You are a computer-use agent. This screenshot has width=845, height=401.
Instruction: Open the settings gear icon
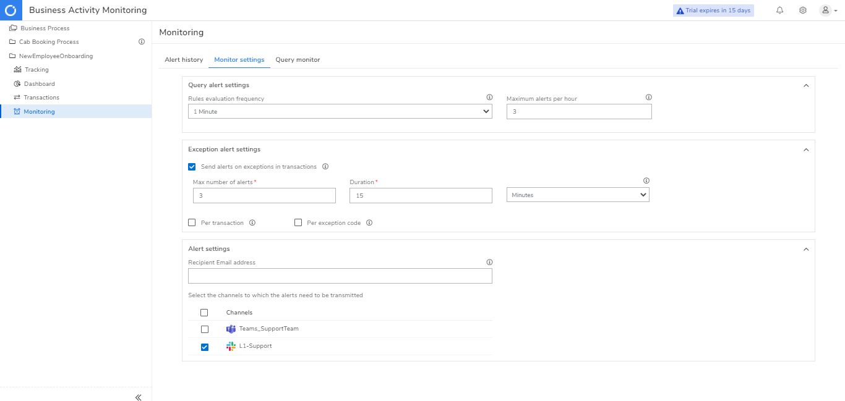click(x=803, y=11)
